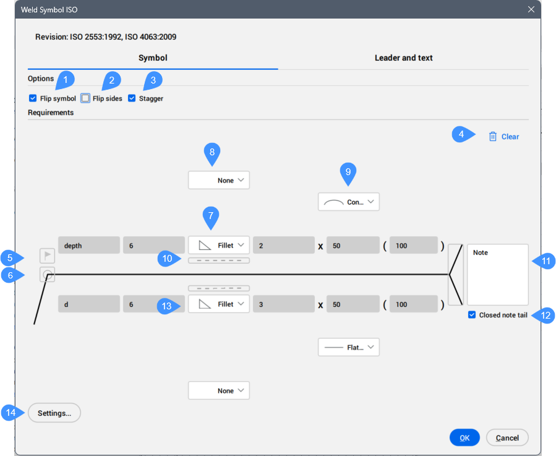Click the trash icon beside Clear
The image size is (556, 456).
click(x=493, y=137)
